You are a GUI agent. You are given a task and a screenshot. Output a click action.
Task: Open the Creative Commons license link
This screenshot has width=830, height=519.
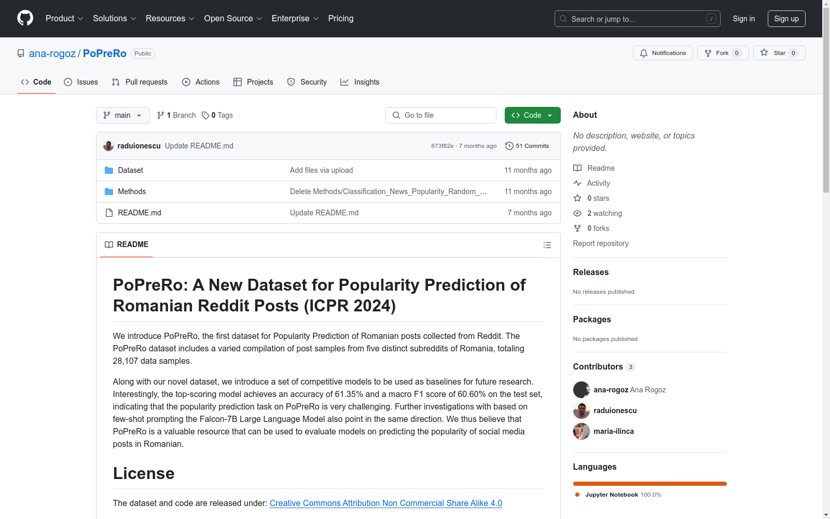point(386,503)
